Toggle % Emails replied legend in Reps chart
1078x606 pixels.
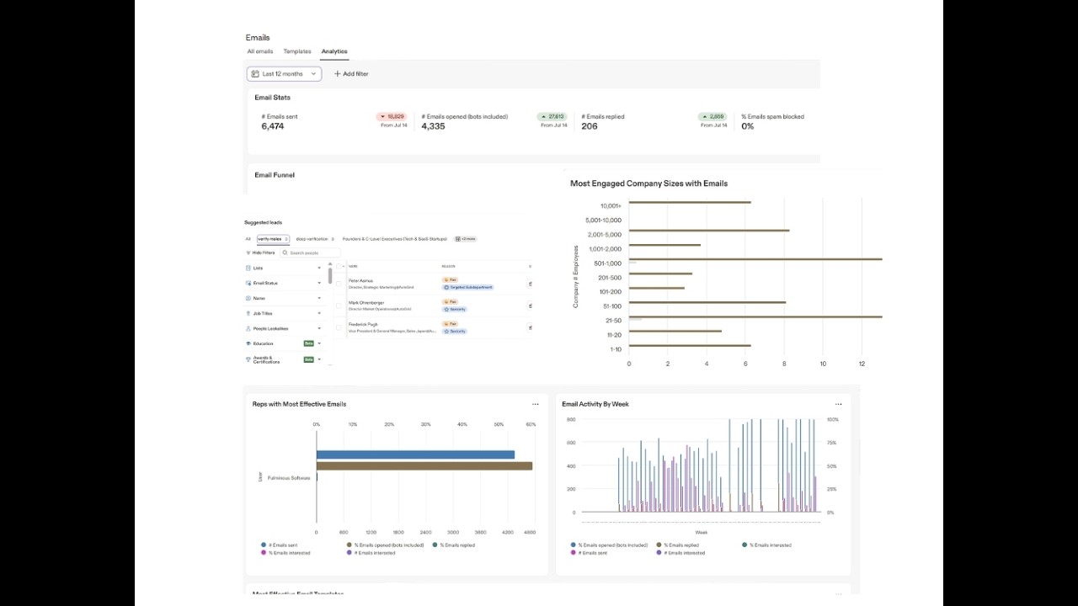click(x=454, y=545)
